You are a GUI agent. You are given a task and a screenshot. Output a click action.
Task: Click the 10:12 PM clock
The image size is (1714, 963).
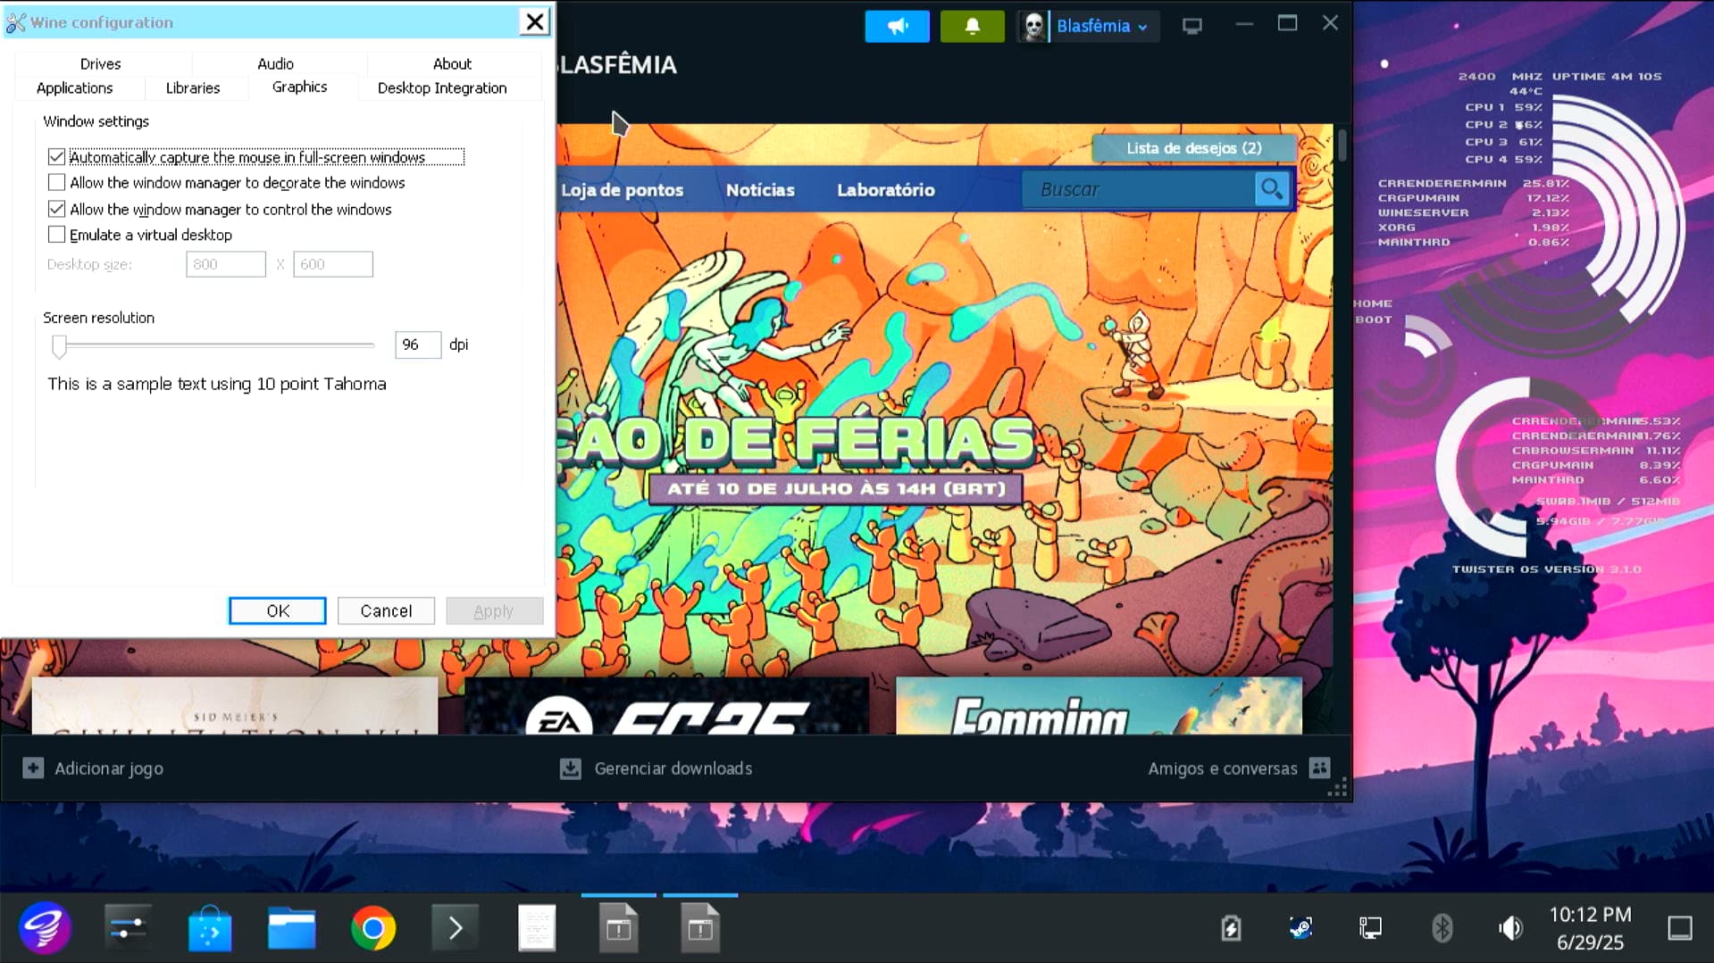pyautogui.click(x=1590, y=915)
